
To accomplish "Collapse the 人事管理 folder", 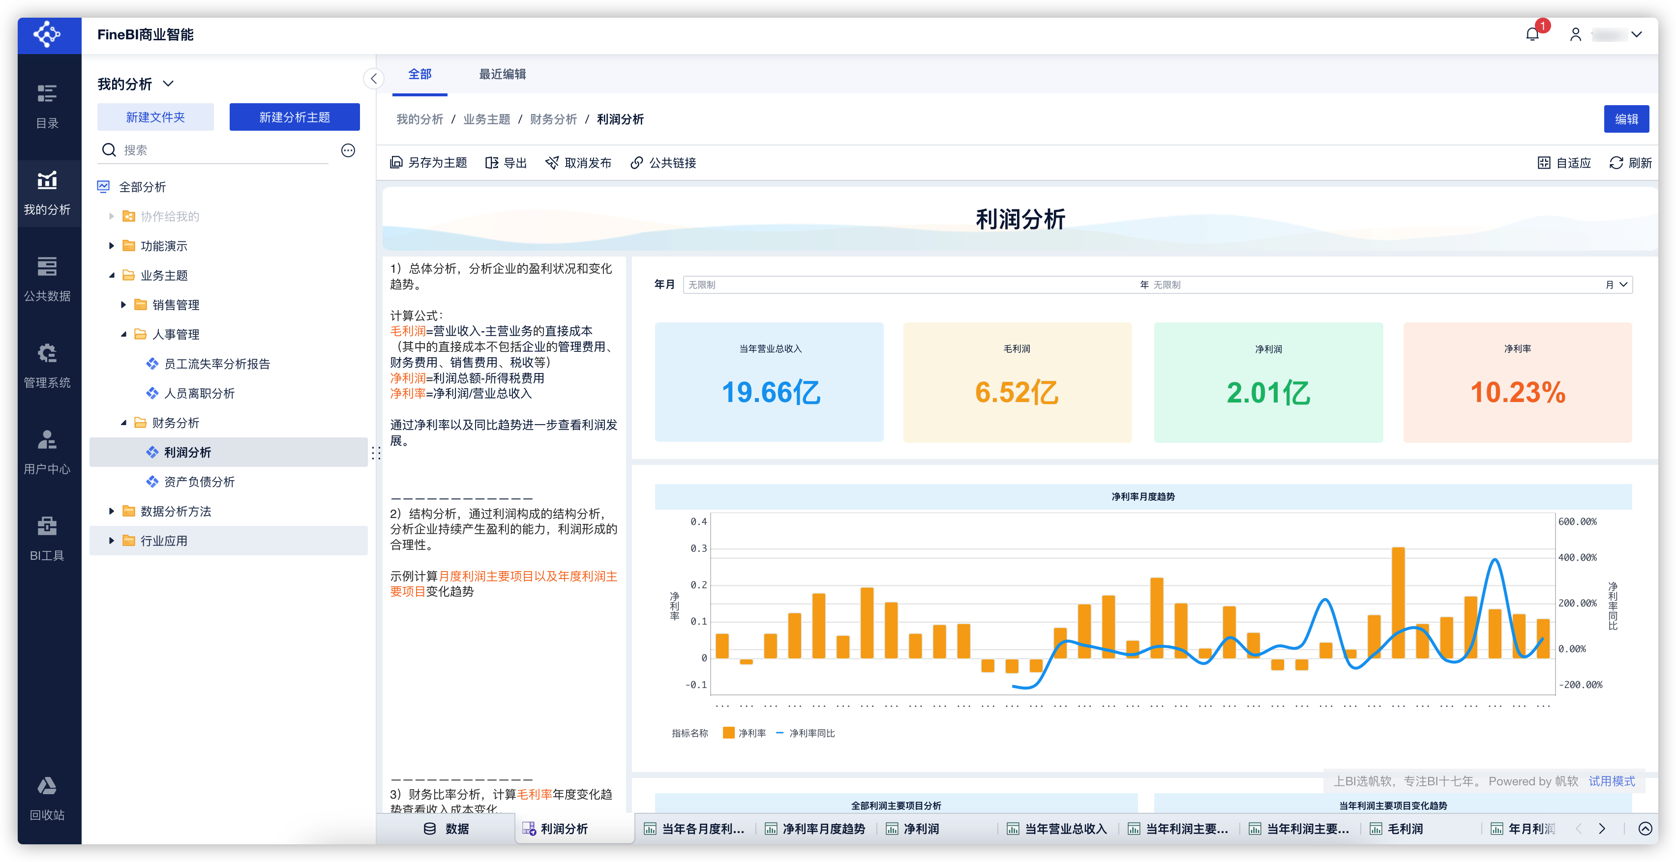I will 123,334.
